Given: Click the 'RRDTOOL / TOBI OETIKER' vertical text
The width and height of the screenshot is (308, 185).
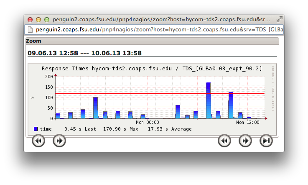Looking at the screenshot, I should [x=273, y=88].
